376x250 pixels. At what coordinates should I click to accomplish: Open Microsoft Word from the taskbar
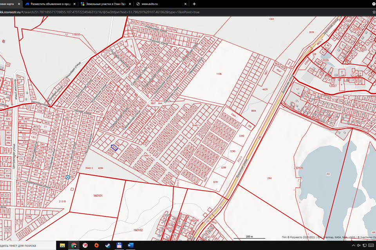pyautogui.click(x=130, y=246)
